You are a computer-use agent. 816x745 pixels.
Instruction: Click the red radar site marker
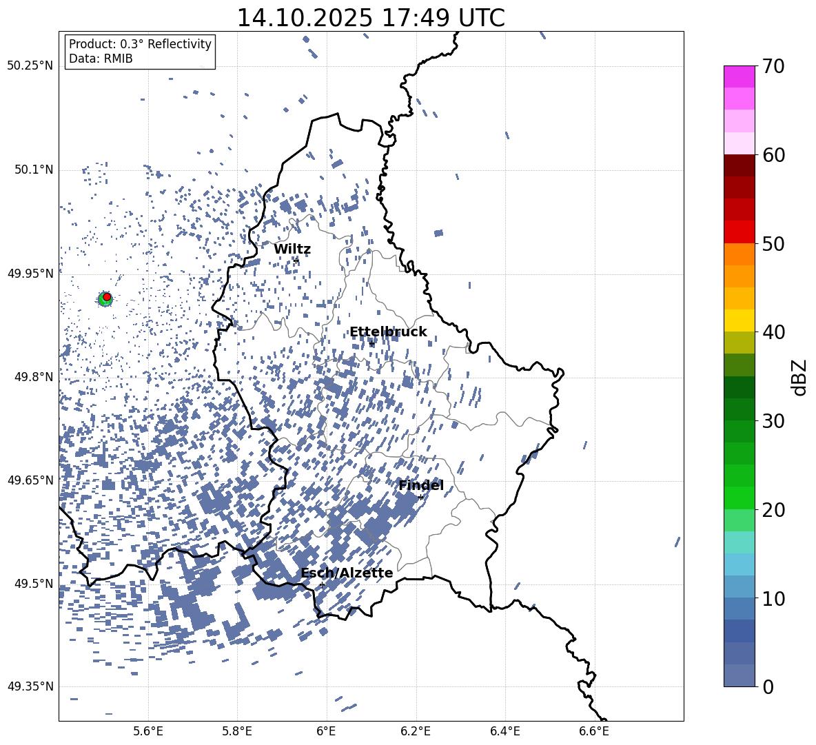coord(107,296)
